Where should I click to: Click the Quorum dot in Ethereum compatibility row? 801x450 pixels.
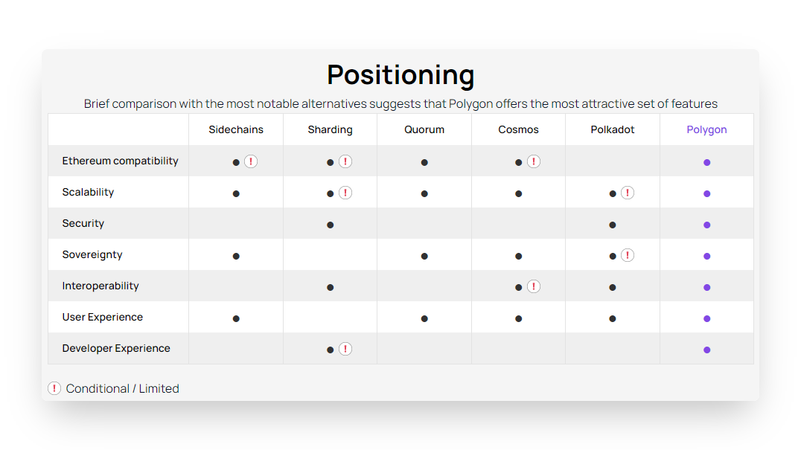coord(424,163)
